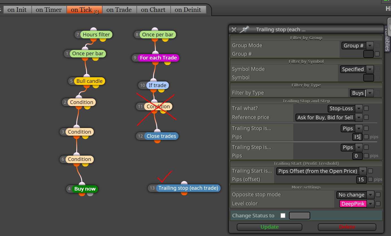Switch to the on Timer tab

(49, 10)
